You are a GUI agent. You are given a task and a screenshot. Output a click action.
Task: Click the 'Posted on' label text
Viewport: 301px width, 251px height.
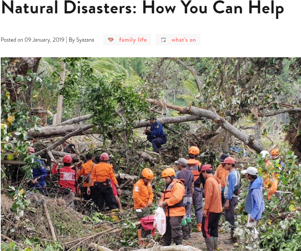12,40
